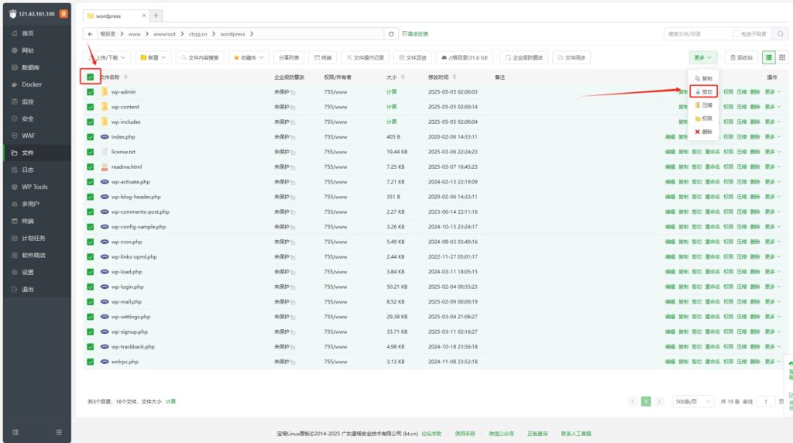The width and height of the screenshot is (793, 443).
Task: Click the search magnifier icon at top right
Action: [x=781, y=34]
